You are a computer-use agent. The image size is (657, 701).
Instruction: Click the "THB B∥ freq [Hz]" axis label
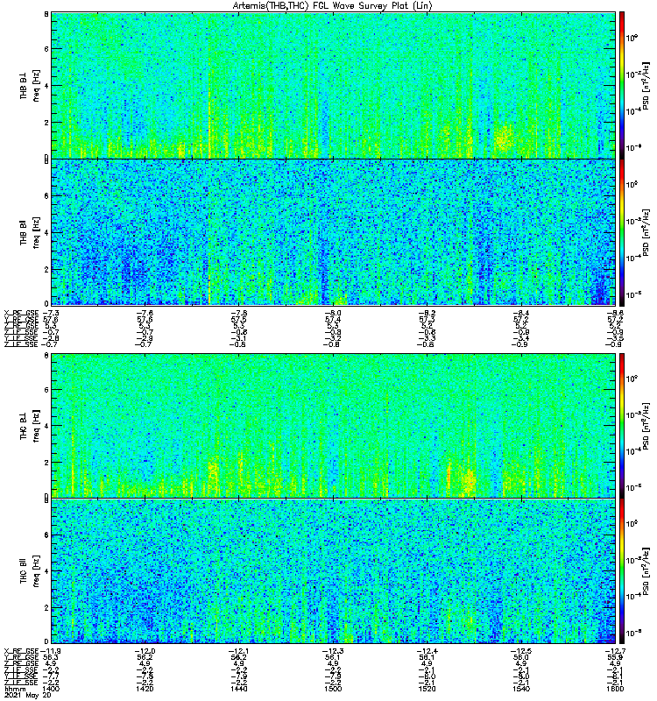point(30,232)
